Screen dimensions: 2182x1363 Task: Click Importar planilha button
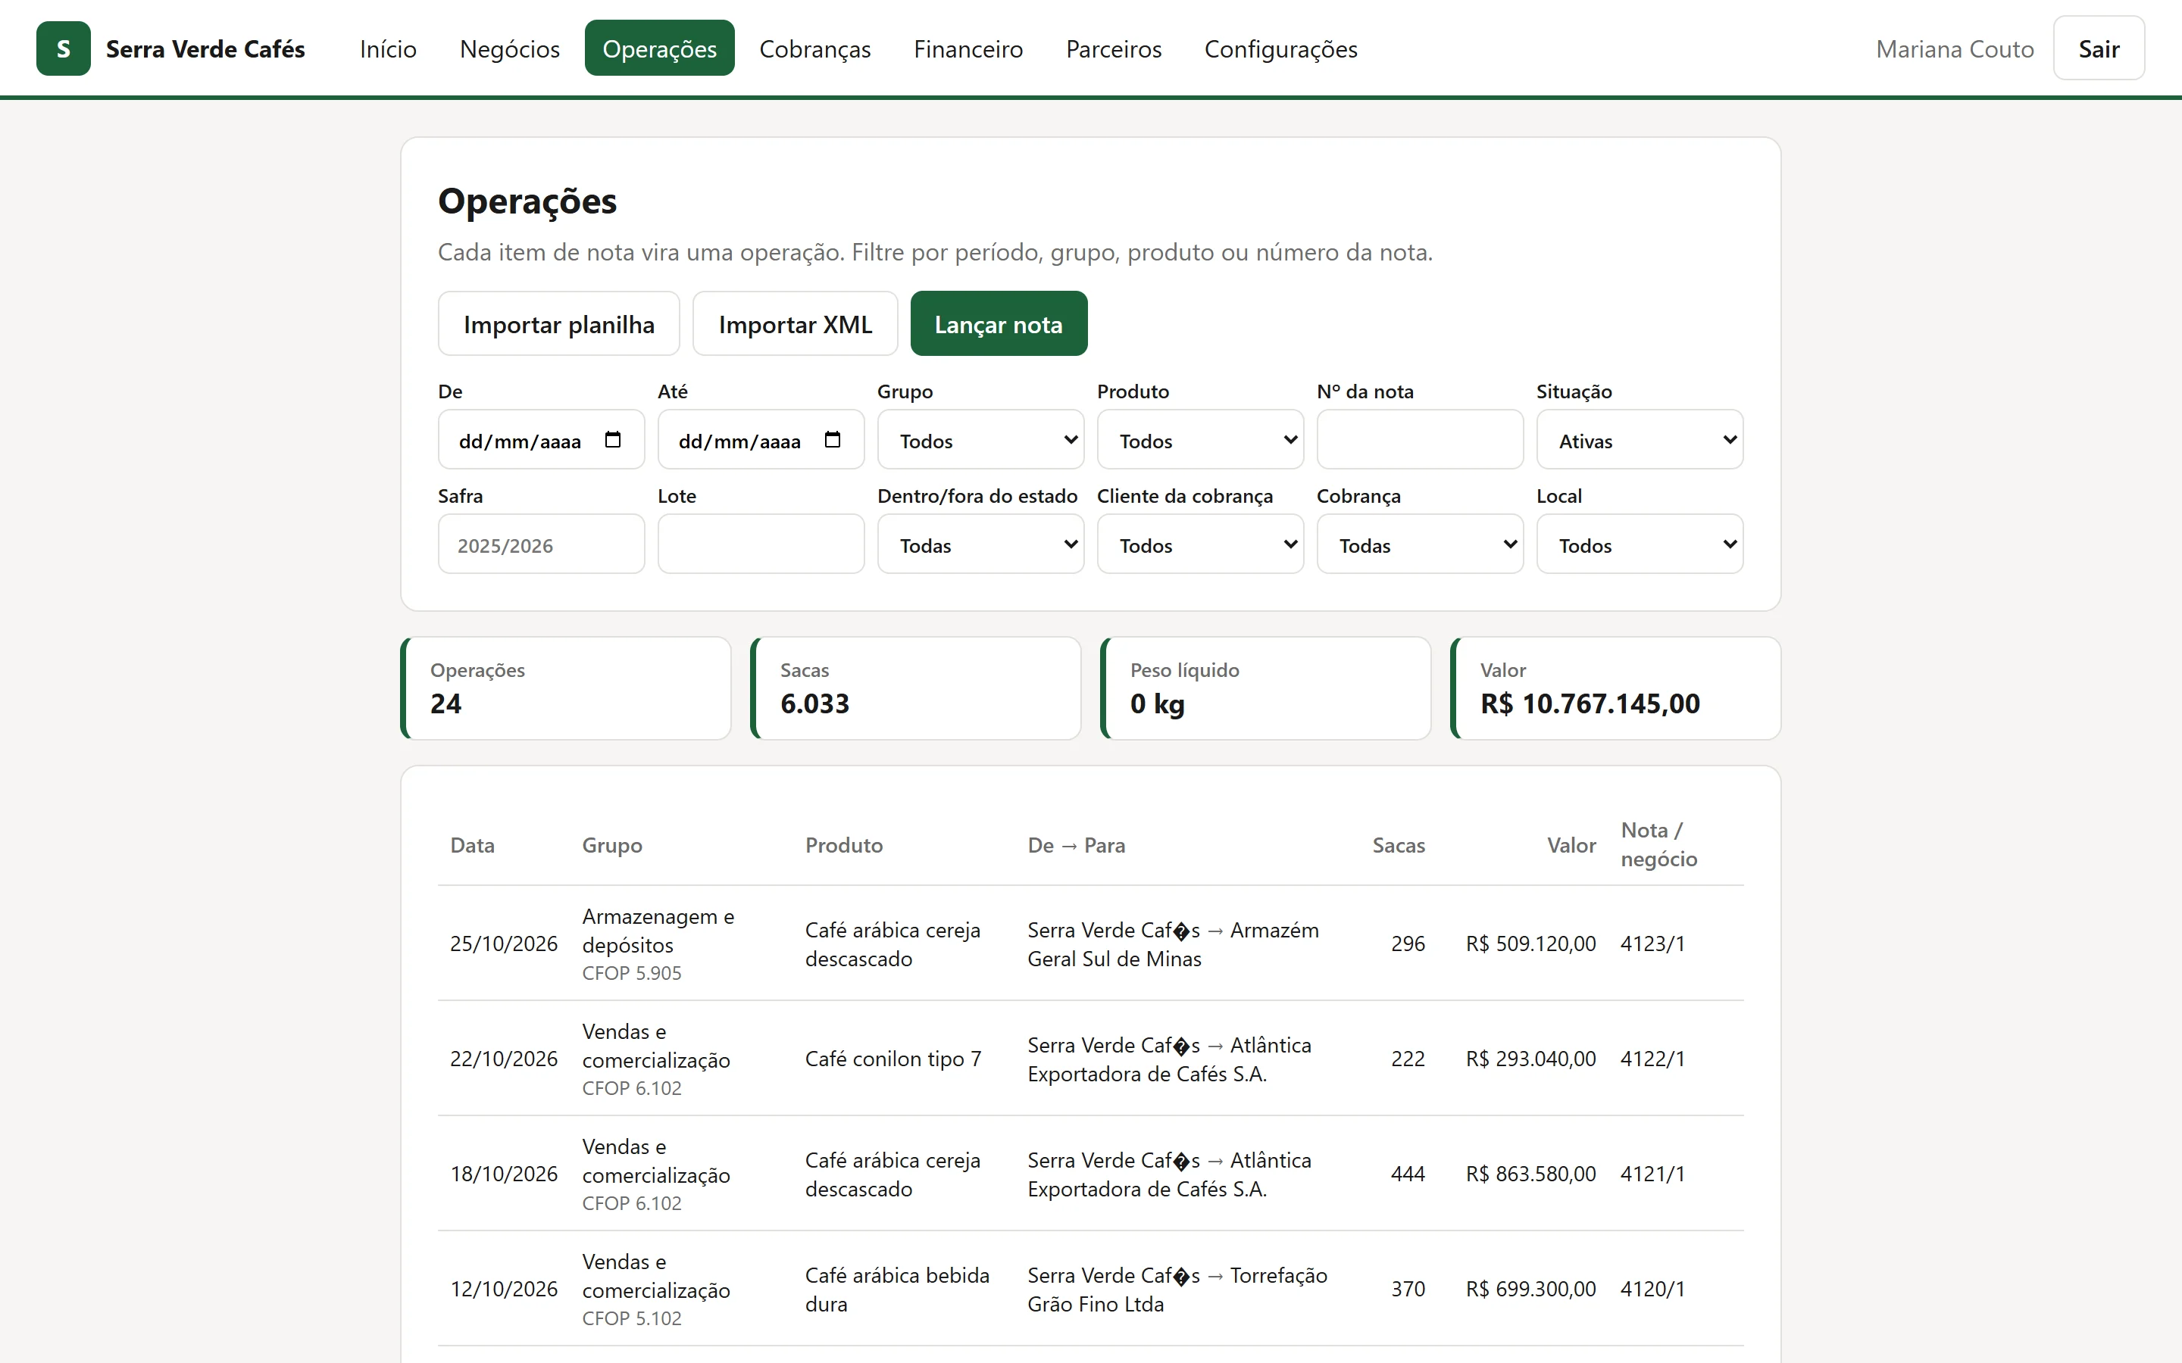point(559,323)
